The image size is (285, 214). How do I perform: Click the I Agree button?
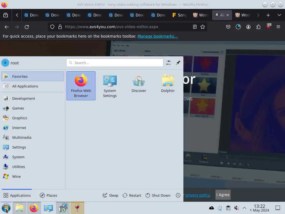(x=223, y=195)
